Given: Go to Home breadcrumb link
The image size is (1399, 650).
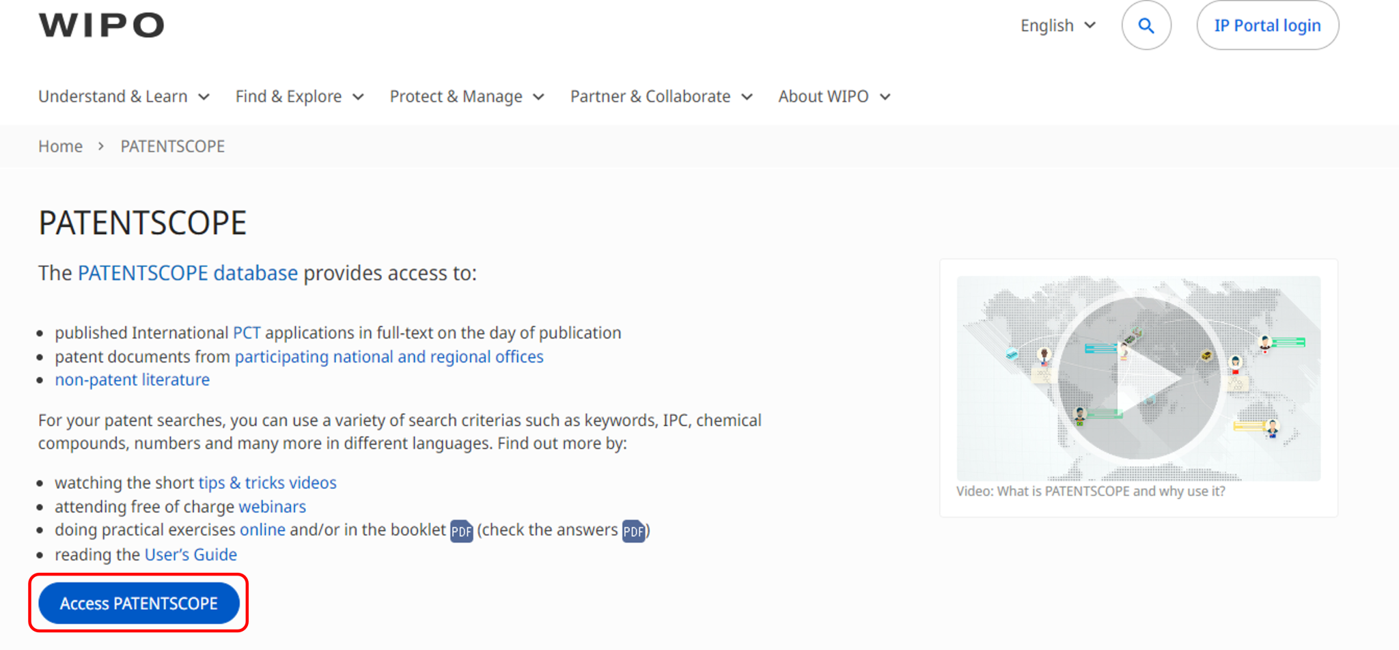Looking at the screenshot, I should [x=60, y=147].
